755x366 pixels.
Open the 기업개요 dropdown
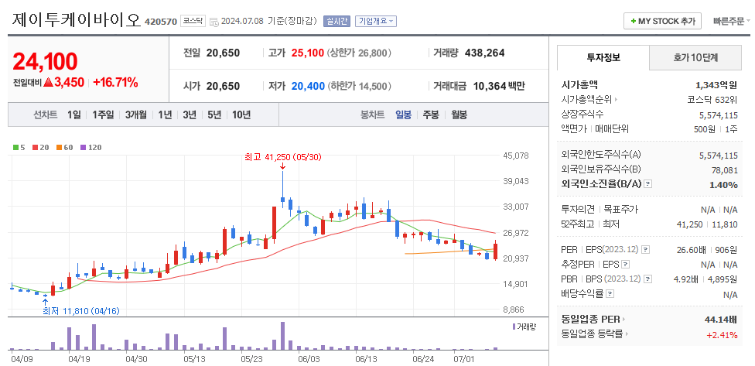pyautogui.click(x=376, y=21)
